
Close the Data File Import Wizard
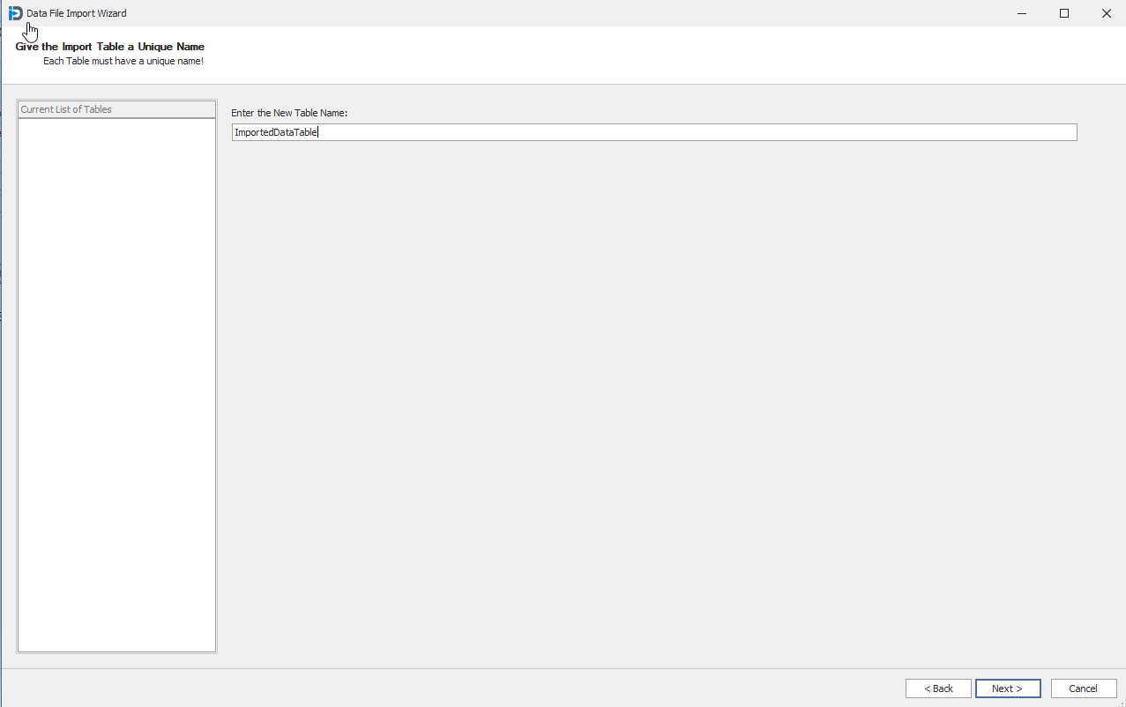point(1106,13)
